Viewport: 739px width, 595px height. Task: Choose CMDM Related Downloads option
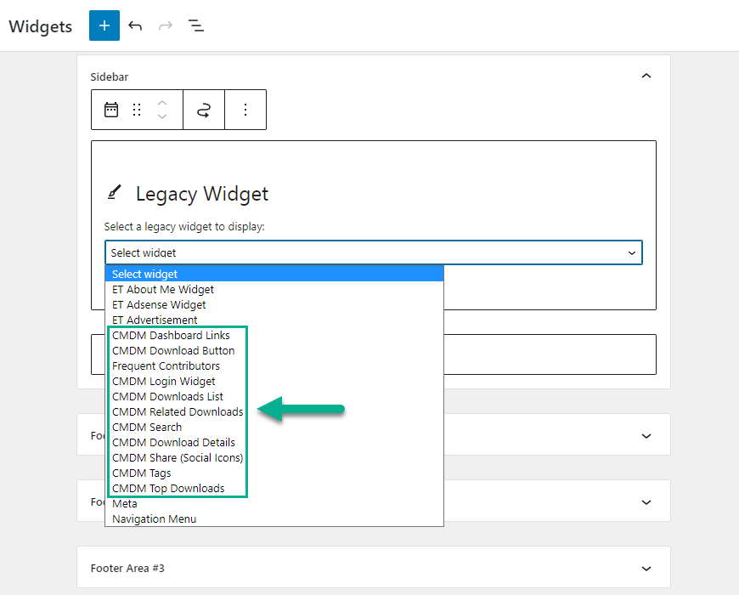(274, 412)
